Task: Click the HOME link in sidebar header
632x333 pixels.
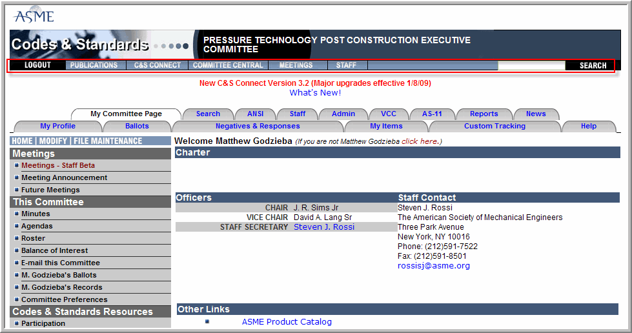Action: 22,141
